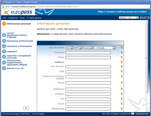Screen dimensions: 151x116
Task: Click the help bulb for Codice di avviamento postale
Action: point(122,76)
